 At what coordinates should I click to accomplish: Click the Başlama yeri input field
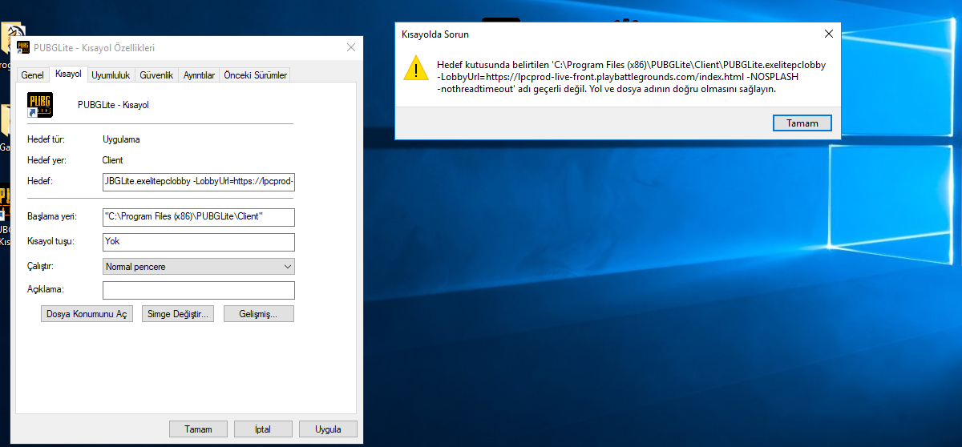coord(199,217)
